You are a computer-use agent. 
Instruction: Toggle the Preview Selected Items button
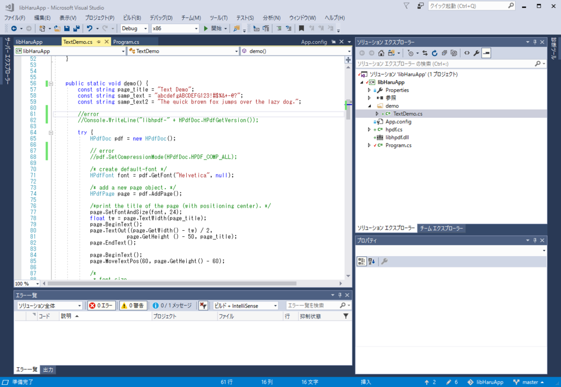coord(486,53)
